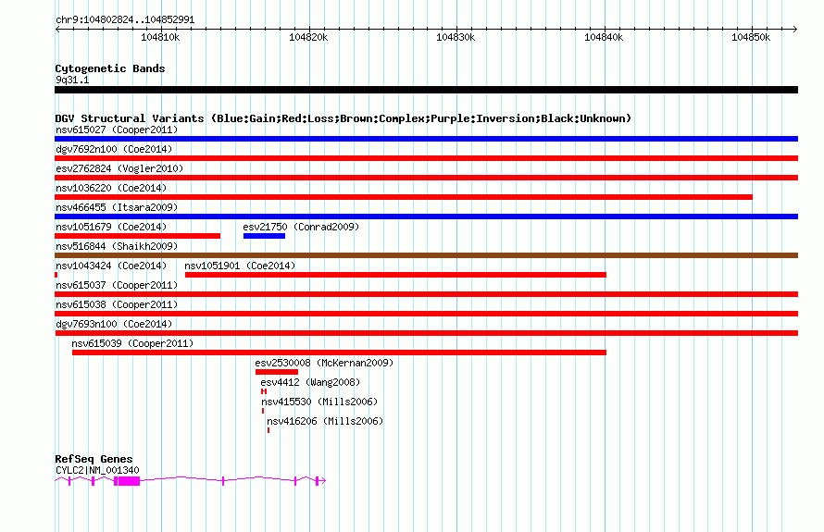
Task: Open the nsv615037 (Cooper2011) variant label
Action: click(117, 285)
